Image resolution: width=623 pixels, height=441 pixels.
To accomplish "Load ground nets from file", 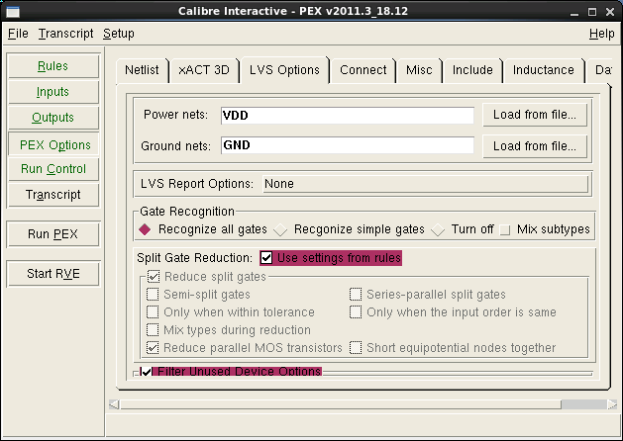I will click(x=535, y=146).
